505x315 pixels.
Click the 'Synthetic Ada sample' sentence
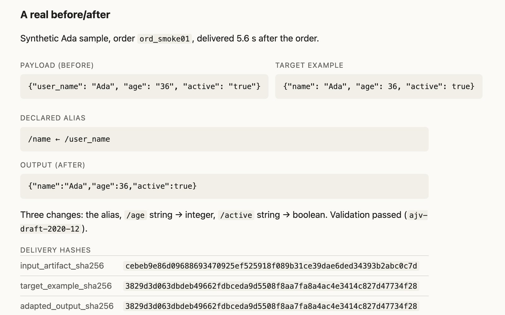(x=169, y=38)
